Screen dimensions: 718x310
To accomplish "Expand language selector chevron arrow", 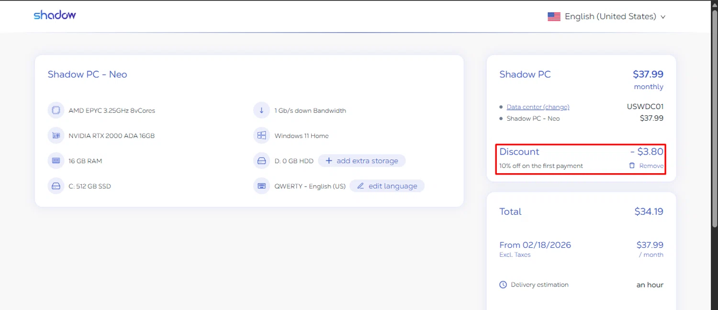I will coord(663,17).
